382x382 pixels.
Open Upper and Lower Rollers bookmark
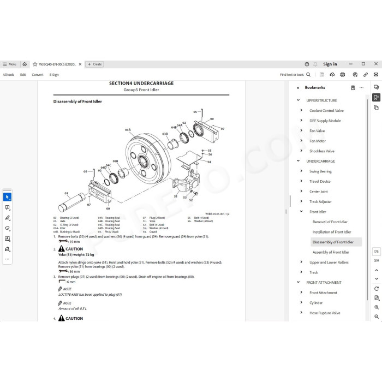tap(329, 262)
